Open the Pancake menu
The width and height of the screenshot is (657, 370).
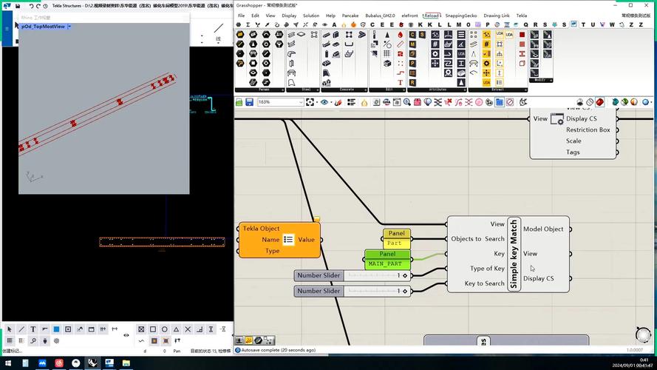350,16
